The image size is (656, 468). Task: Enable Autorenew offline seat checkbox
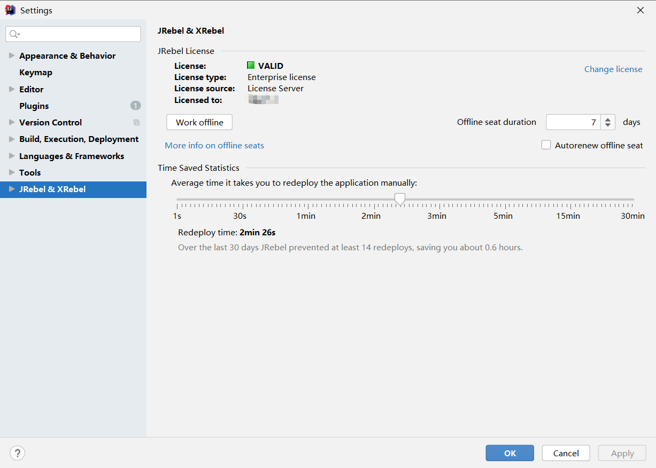click(x=546, y=145)
